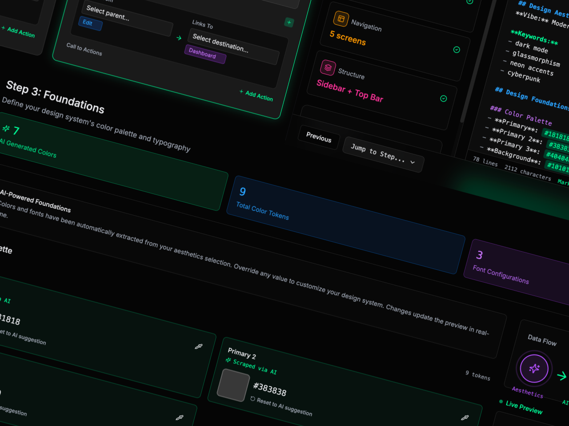Click the orange Navigation layout icon
Image resolution: width=569 pixels, height=426 pixels.
(341, 19)
